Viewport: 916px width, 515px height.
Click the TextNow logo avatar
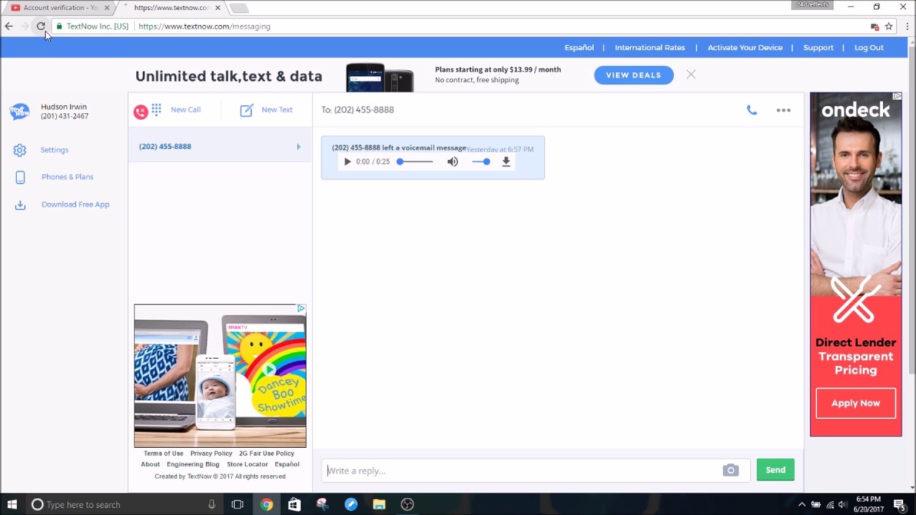click(19, 112)
